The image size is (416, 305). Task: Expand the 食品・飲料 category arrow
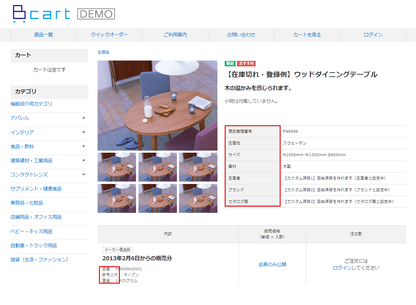83,146
